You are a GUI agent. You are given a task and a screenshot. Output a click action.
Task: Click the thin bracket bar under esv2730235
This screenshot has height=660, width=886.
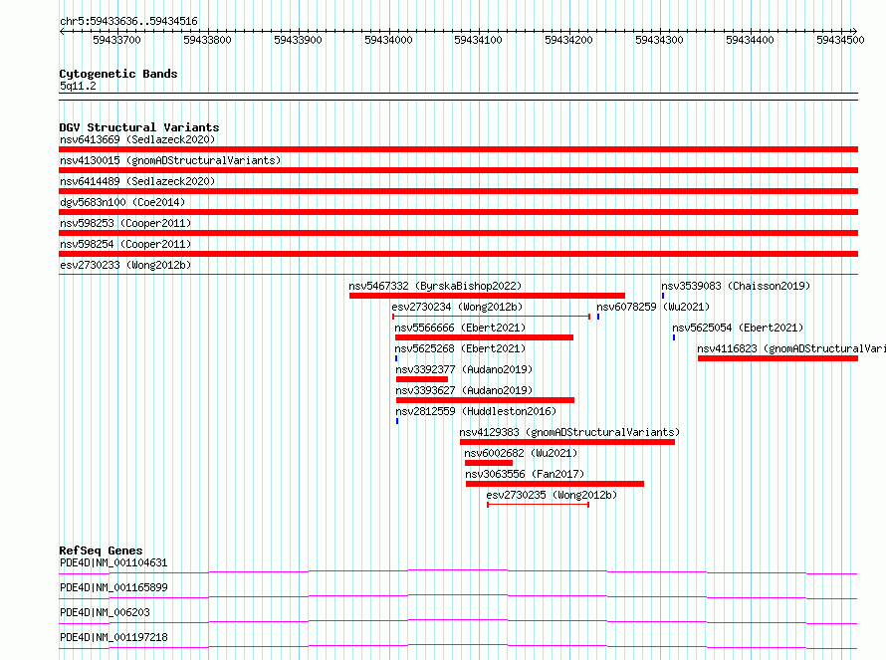click(x=538, y=505)
